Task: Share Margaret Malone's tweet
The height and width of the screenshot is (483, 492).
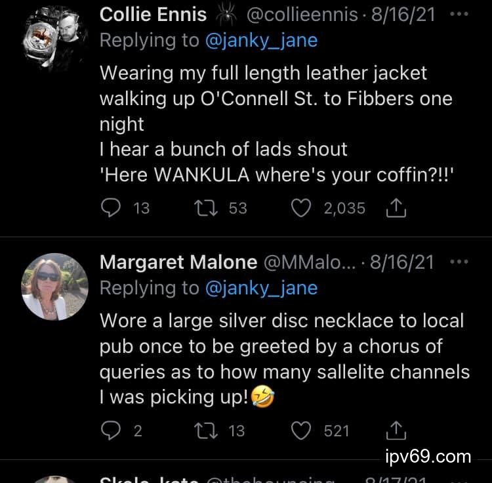Action: [x=397, y=430]
